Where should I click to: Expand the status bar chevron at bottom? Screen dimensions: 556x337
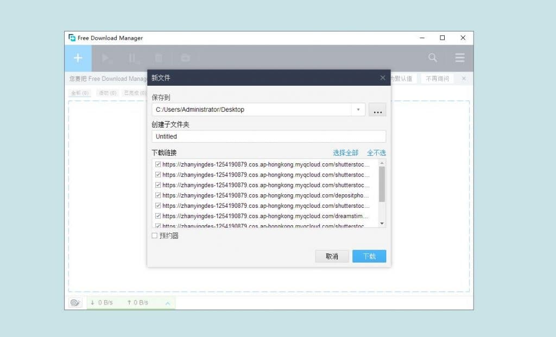168,303
